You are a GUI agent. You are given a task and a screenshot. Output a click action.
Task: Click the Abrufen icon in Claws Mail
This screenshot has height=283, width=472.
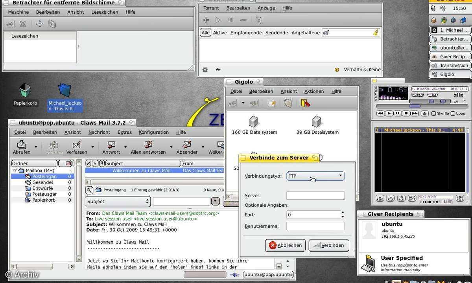click(x=22, y=145)
